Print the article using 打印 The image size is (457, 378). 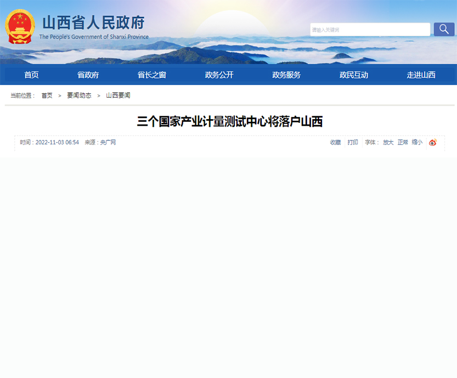tap(353, 143)
